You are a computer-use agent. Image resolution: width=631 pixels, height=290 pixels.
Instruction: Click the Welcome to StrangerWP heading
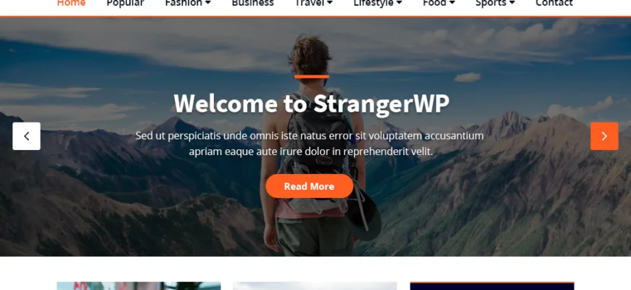[311, 104]
